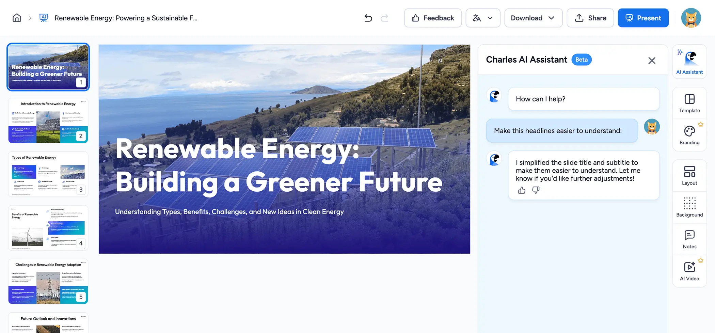Expand the Download dropdown menu
Image resolution: width=715 pixels, height=333 pixels.
point(533,18)
